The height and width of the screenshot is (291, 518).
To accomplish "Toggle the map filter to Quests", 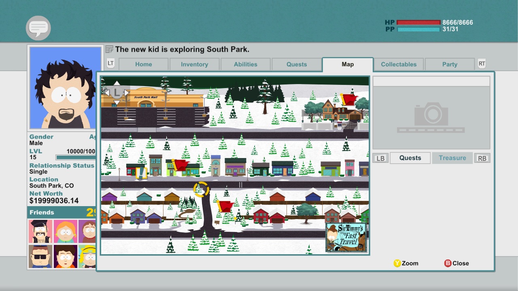I will pos(410,158).
